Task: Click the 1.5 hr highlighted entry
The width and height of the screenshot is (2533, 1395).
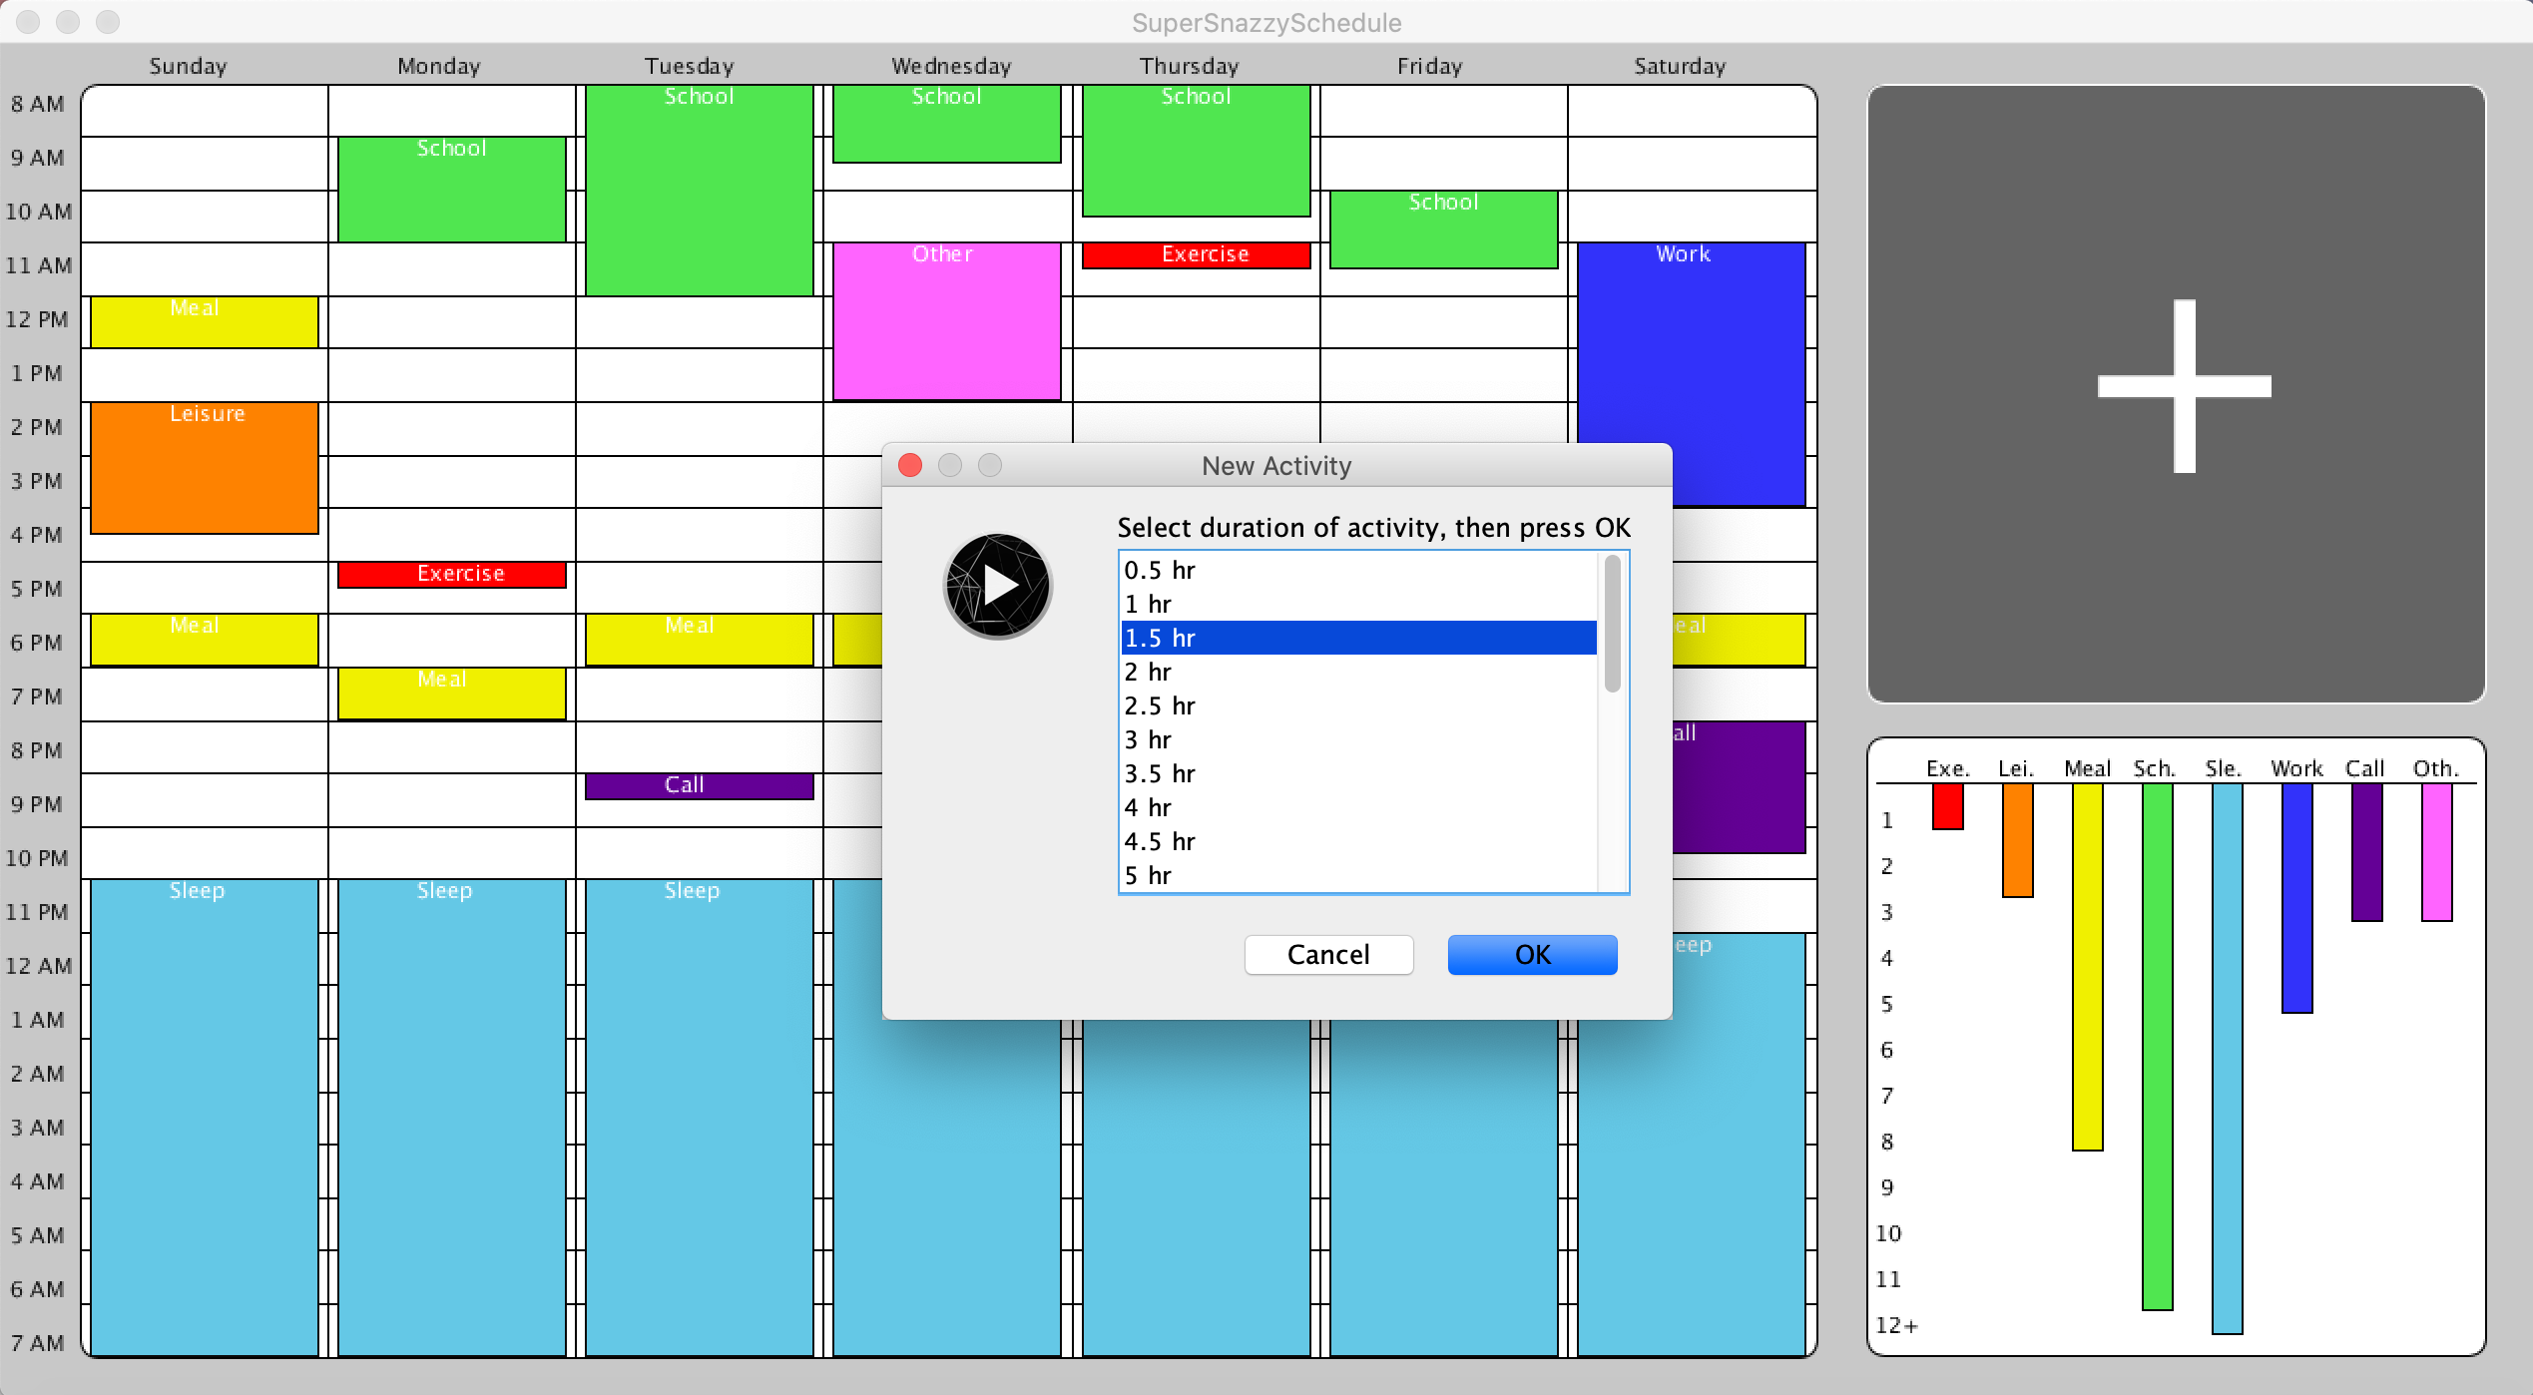Action: click(x=1357, y=639)
